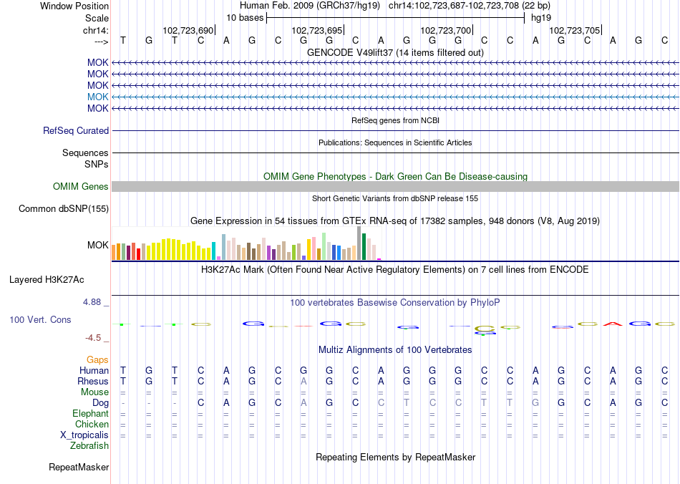The width and height of the screenshot is (680, 484).
Task: Click the hg19 label beside the scale bar
Action: tap(541, 18)
